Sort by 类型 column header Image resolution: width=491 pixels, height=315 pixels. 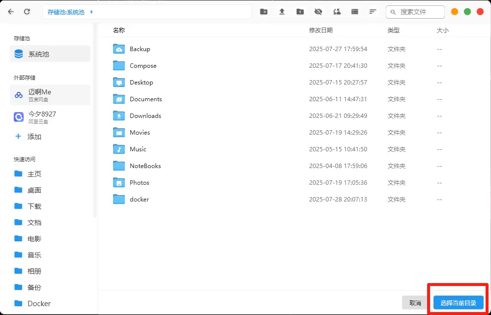pyautogui.click(x=394, y=30)
